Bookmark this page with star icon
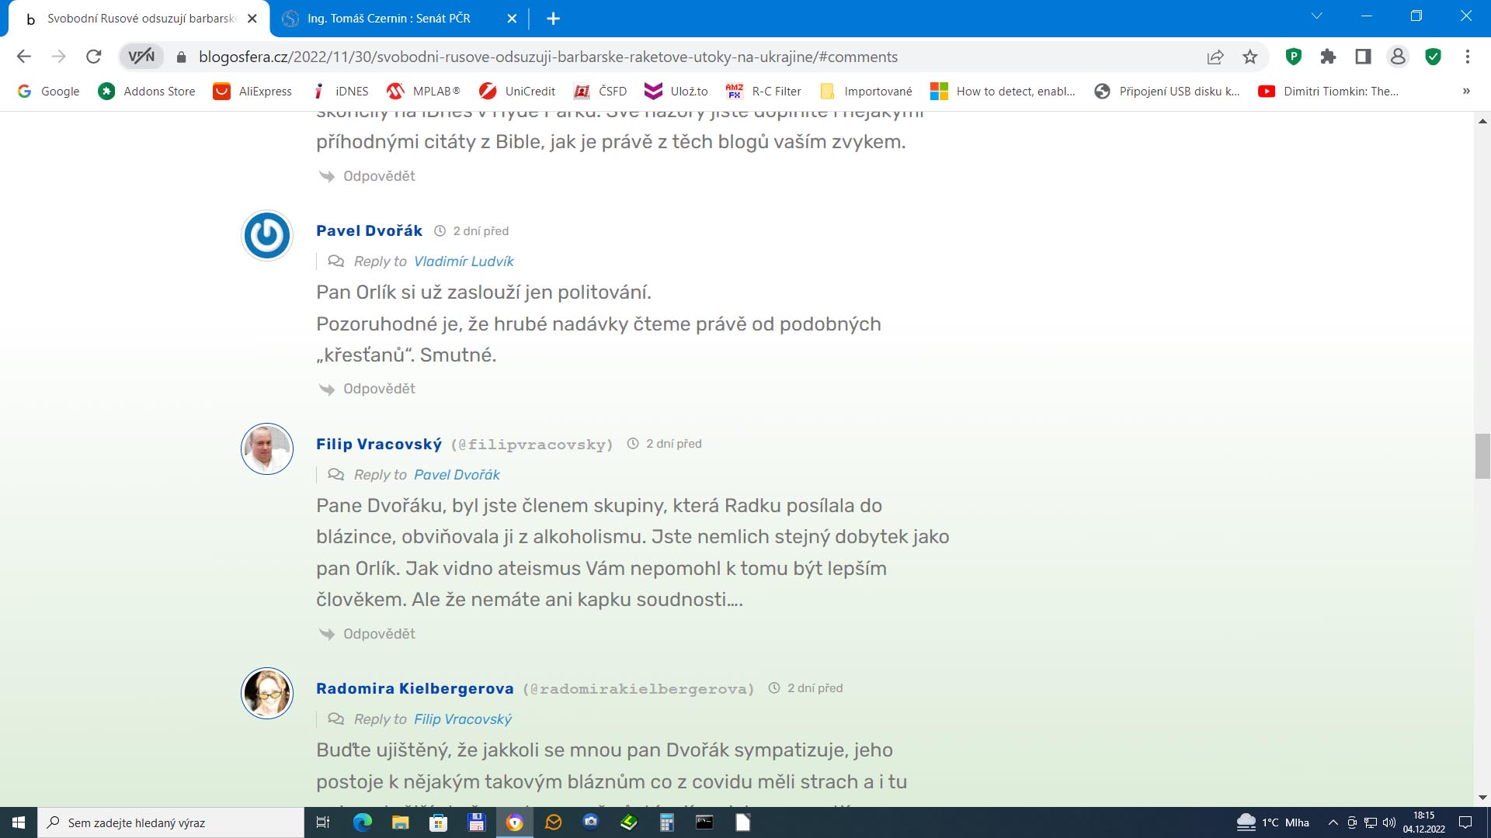The image size is (1491, 838). (1249, 57)
